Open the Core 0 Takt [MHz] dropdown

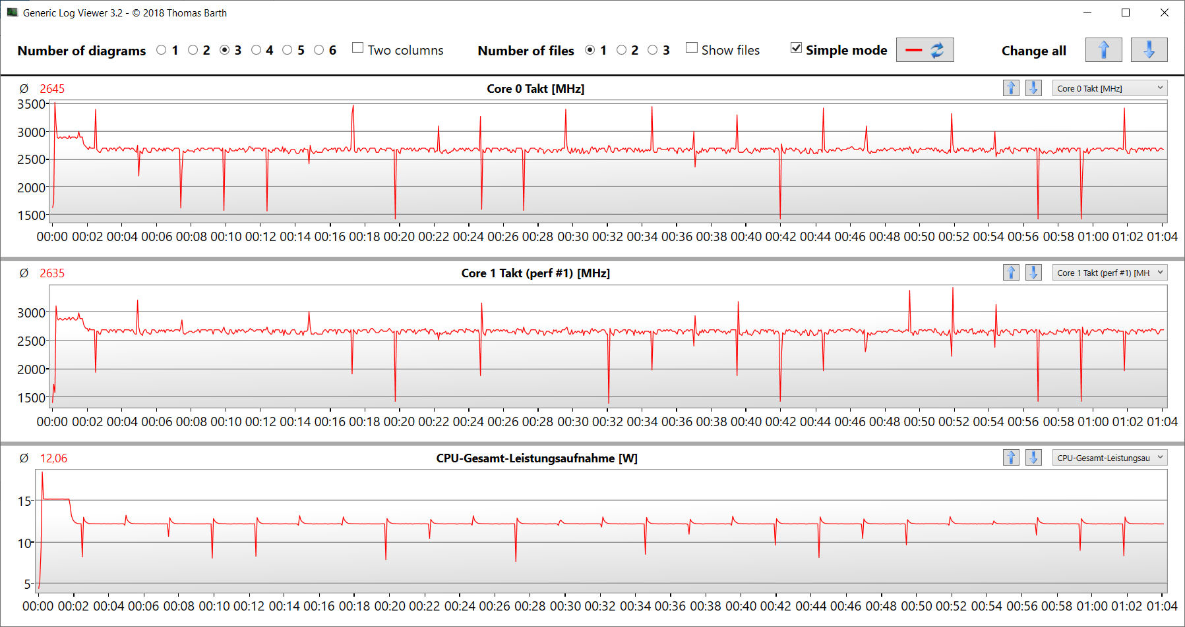pyautogui.click(x=1109, y=88)
